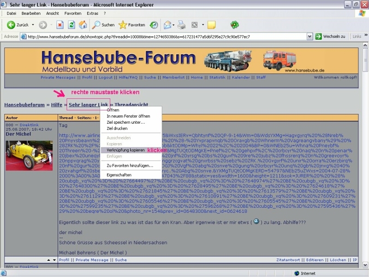Image resolution: width=369 pixels, height=277 pixels.
Task: Stop loading with the red X icon
Action: (60, 25)
